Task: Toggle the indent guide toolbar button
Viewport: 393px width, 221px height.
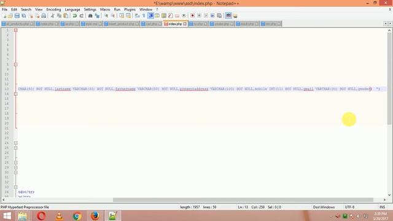Action: (150, 16)
